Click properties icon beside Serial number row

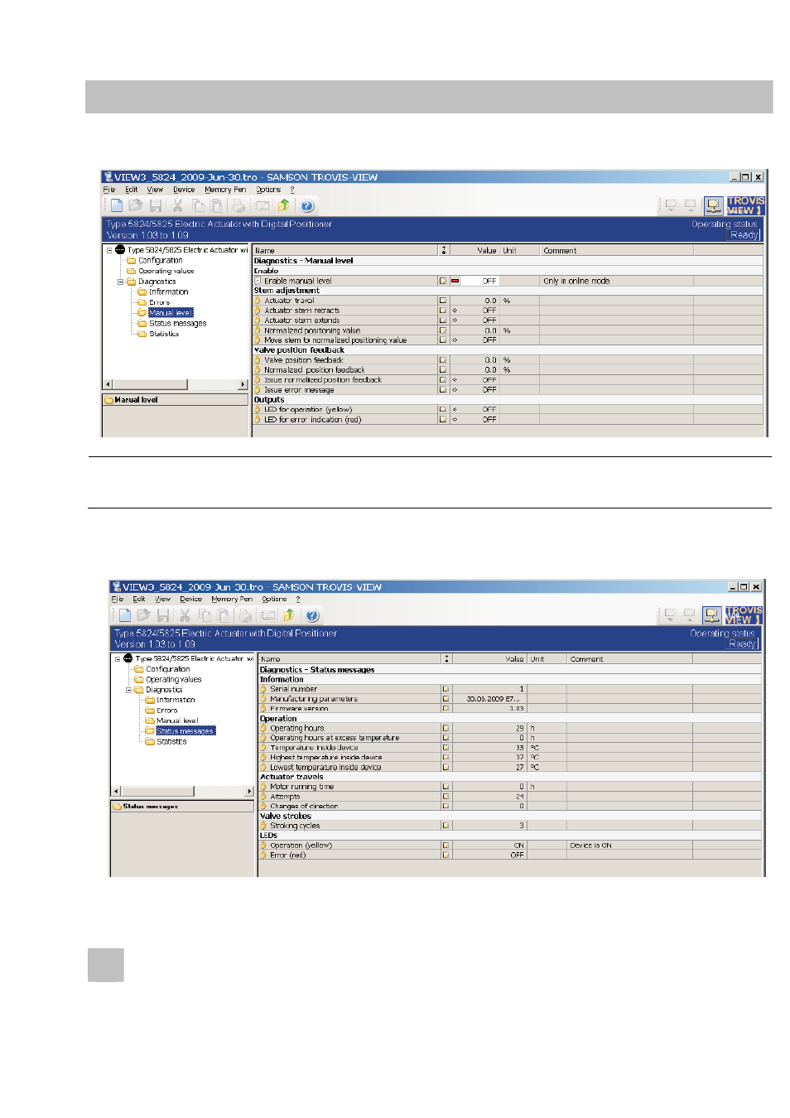click(x=446, y=689)
